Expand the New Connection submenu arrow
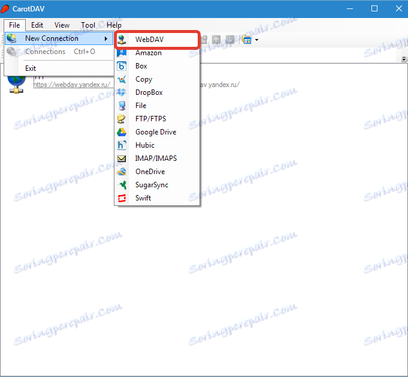408x377 pixels. (106, 38)
